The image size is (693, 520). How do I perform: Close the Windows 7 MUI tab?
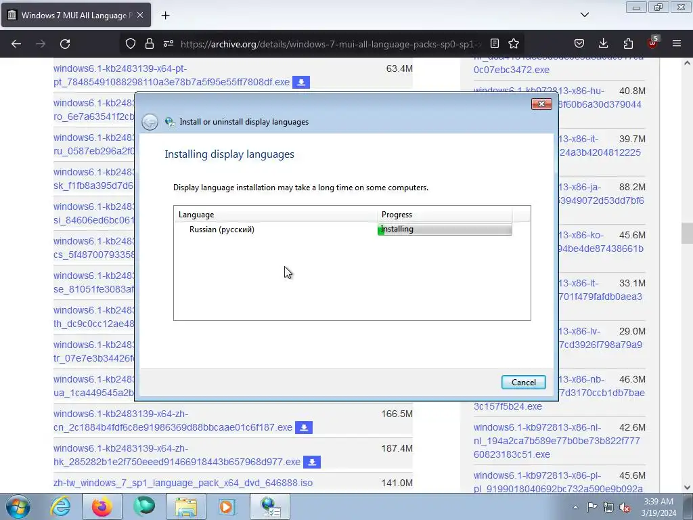tap(140, 15)
